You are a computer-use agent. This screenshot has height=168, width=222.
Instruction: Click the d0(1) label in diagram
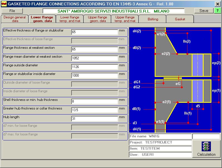tap(136, 109)
